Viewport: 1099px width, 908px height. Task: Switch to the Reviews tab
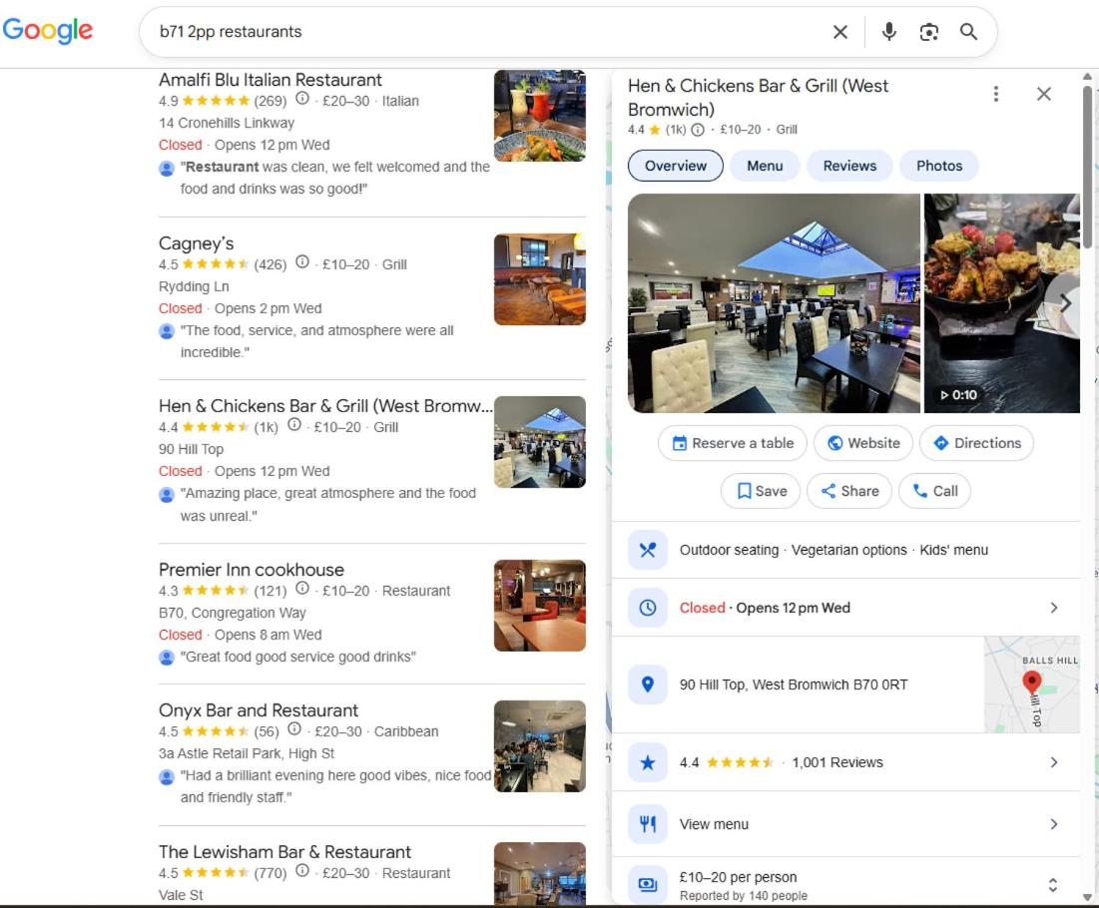849,166
